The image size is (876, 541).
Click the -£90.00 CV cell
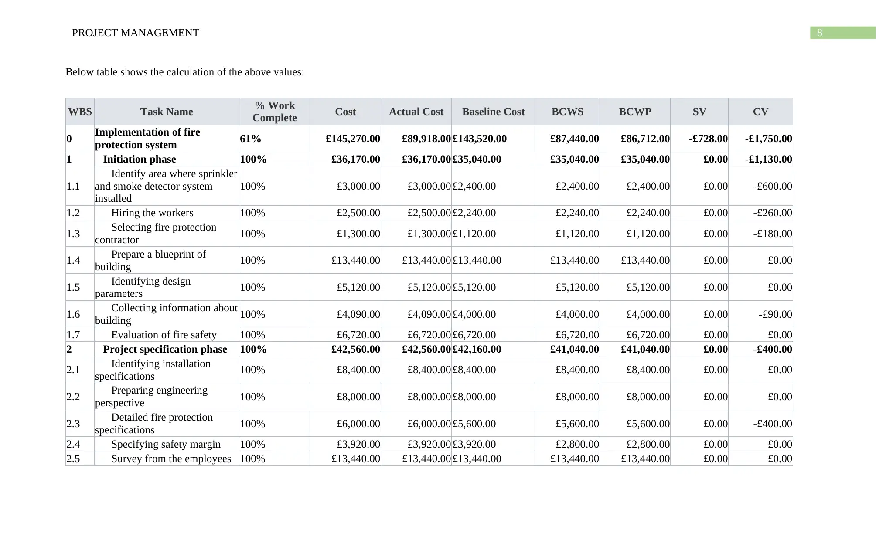coord(760,314)
